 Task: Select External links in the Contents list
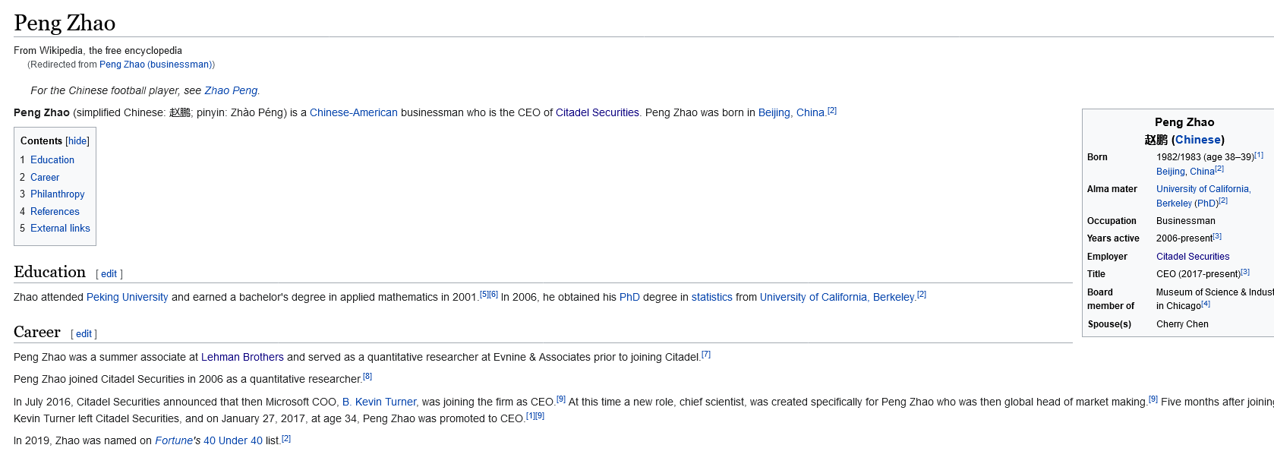pos(60,229)
